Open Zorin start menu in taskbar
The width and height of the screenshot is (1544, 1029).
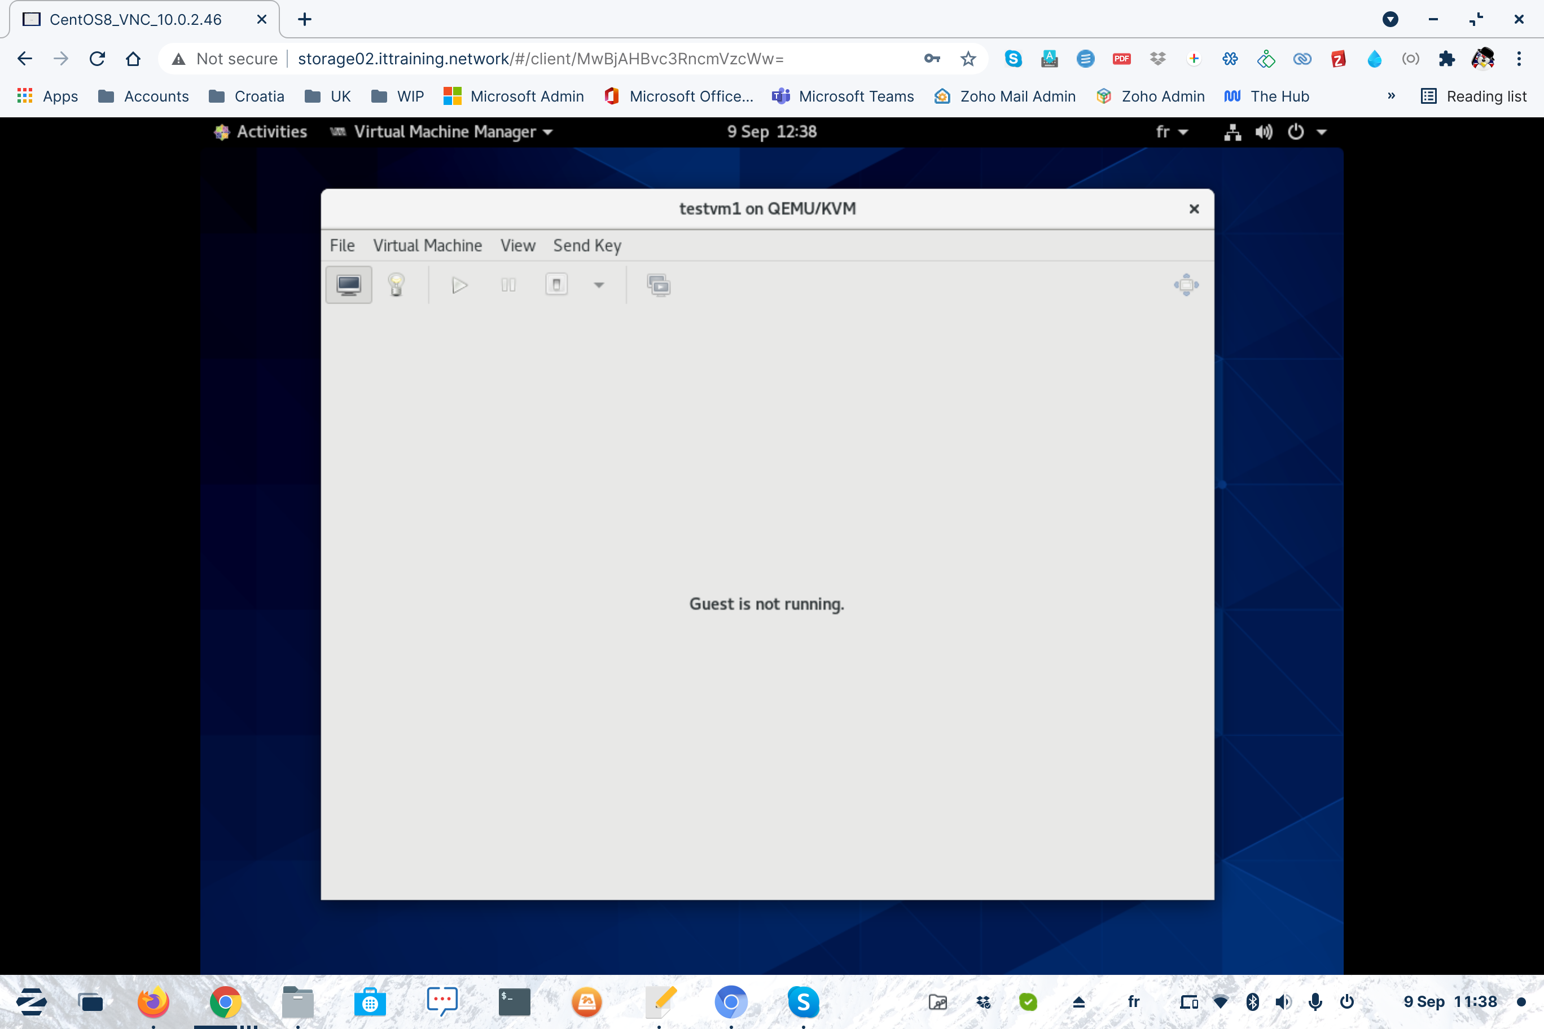point(32,1001)
